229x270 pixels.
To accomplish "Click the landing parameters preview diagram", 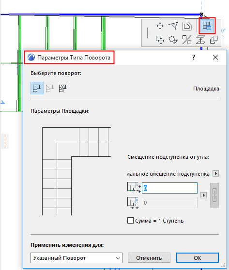I will [x=76, y=171].
